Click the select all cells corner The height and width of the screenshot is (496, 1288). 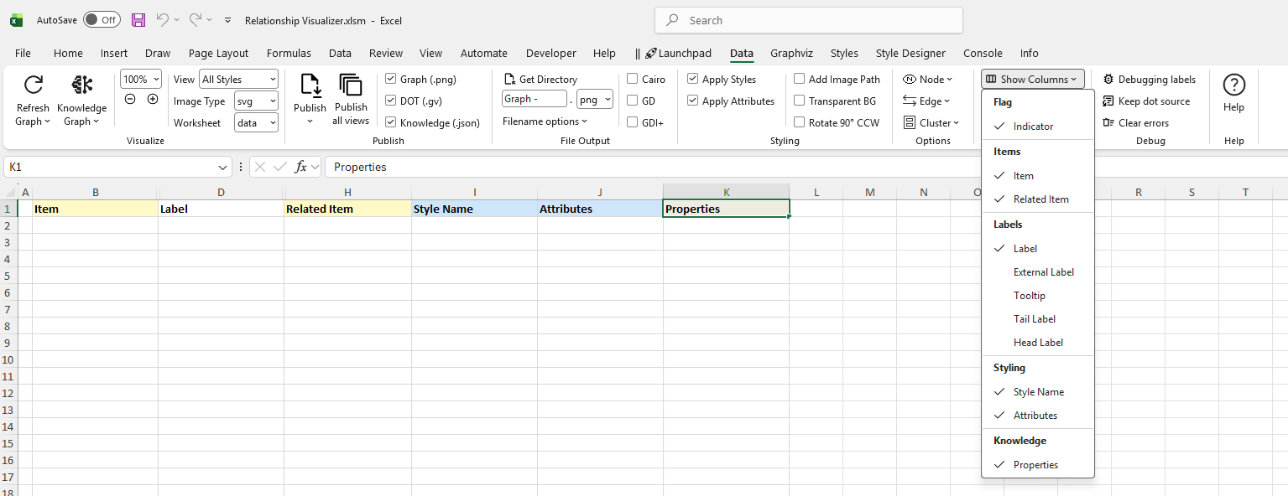point(8,192)
